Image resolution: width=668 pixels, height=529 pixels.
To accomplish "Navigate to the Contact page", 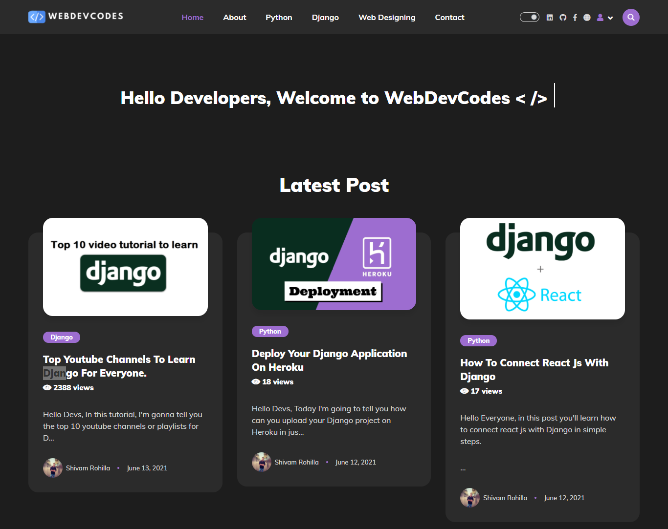I will [x=449, y=18].
